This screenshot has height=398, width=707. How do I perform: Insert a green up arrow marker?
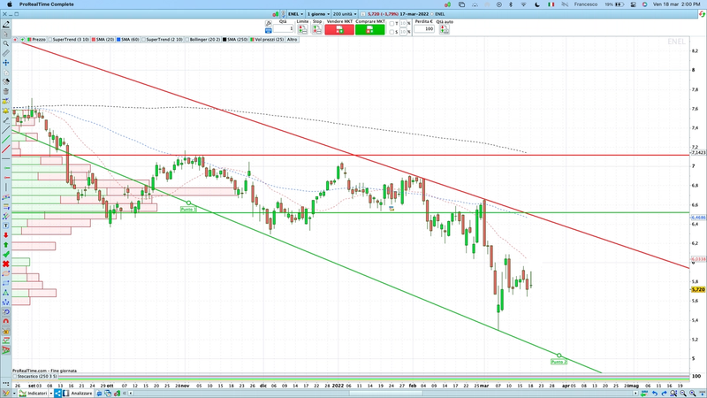6,245
